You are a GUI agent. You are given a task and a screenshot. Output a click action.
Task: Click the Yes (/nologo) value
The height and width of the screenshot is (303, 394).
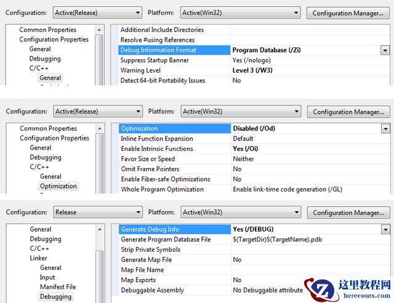(x=252, y=60)
